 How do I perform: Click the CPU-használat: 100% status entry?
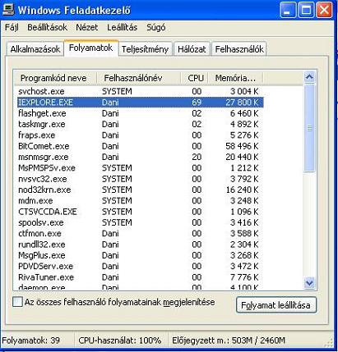point(120,341)
